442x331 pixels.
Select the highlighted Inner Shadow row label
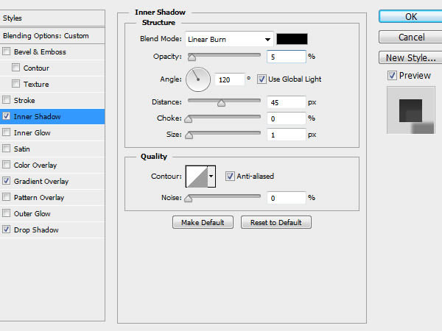(38, 116)
